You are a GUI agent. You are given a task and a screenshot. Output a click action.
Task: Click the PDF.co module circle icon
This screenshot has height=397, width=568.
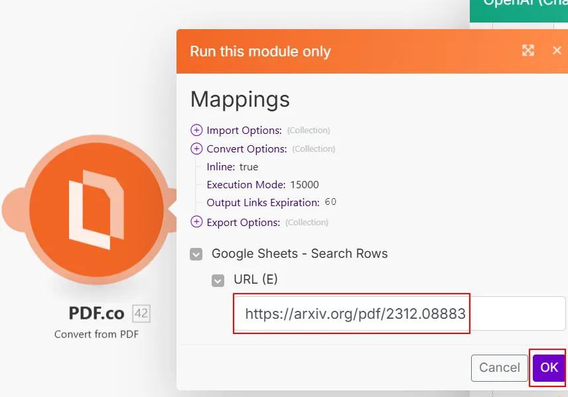pyautogui.click(x=96, y=209)
